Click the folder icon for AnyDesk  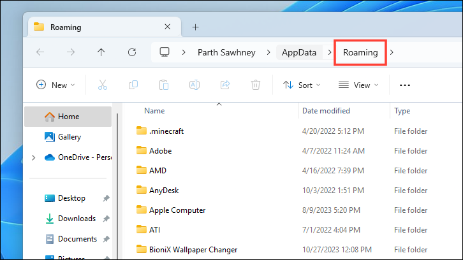[142, 190]
